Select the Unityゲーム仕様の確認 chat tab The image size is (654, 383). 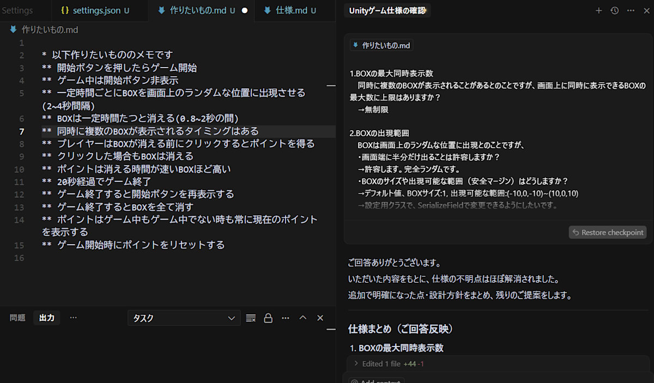pyautogui.click(x=387, y=10)
